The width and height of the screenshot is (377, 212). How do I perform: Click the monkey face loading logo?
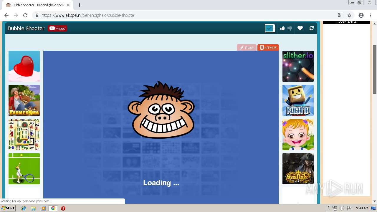[x=161, y=110]
